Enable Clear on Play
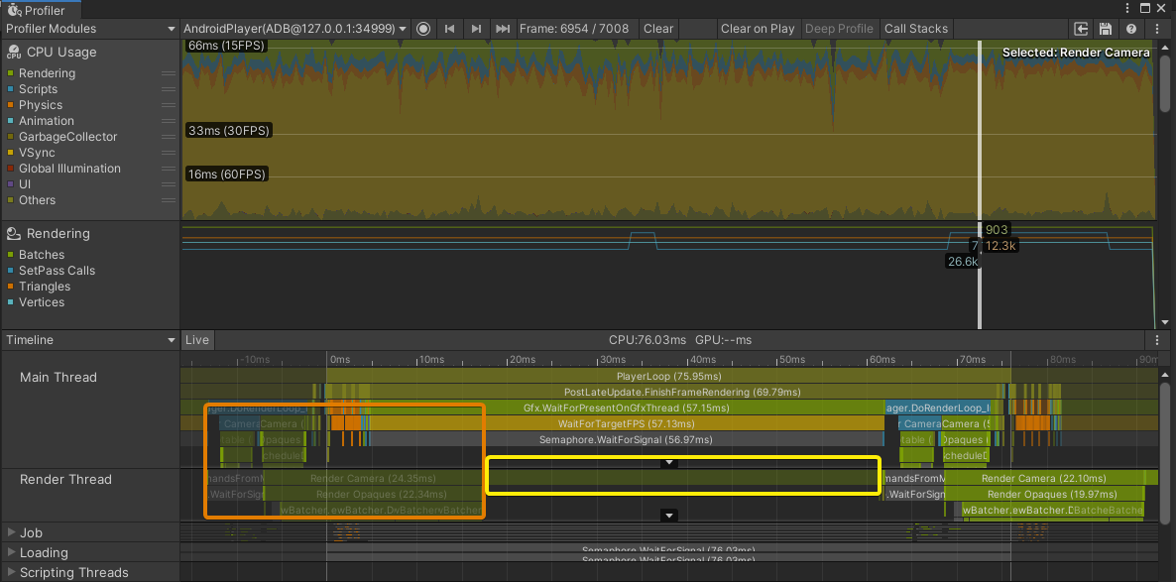1176x582 pixels. (x=758, y=29)
